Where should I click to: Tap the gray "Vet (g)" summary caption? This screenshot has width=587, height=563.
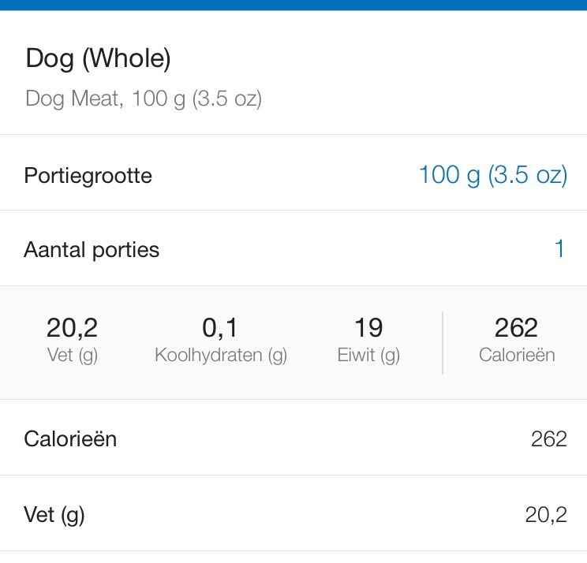pos(72,356)
